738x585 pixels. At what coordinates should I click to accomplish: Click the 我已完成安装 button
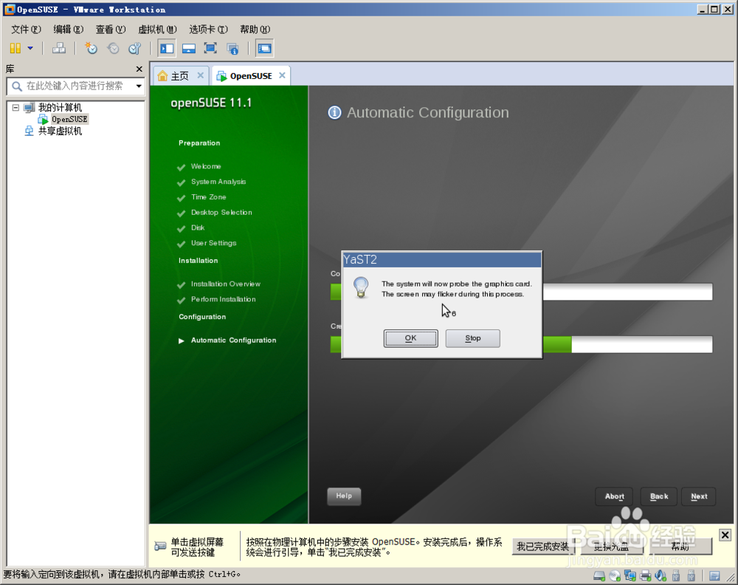[x=542, y=547]
